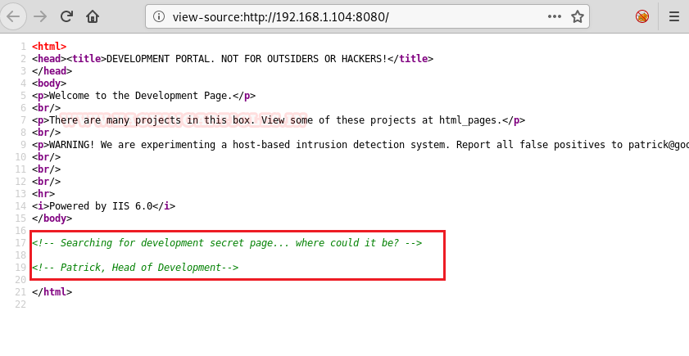This screenshot has height=356, width=689.
Task: Reload the current page
Action: pyautogui.click(x=66, y=16)
